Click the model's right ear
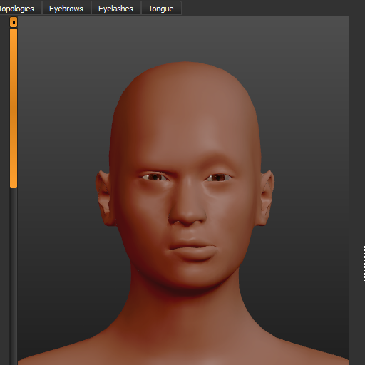This screenshot has height=365, width=365. coord(104,198)
